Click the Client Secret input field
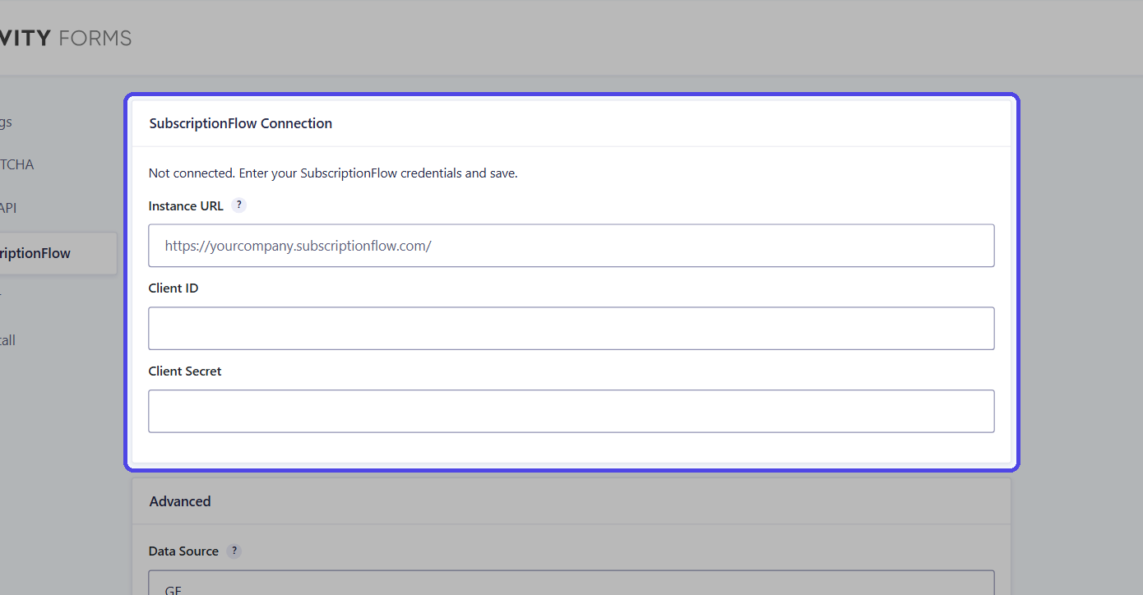 571,411
